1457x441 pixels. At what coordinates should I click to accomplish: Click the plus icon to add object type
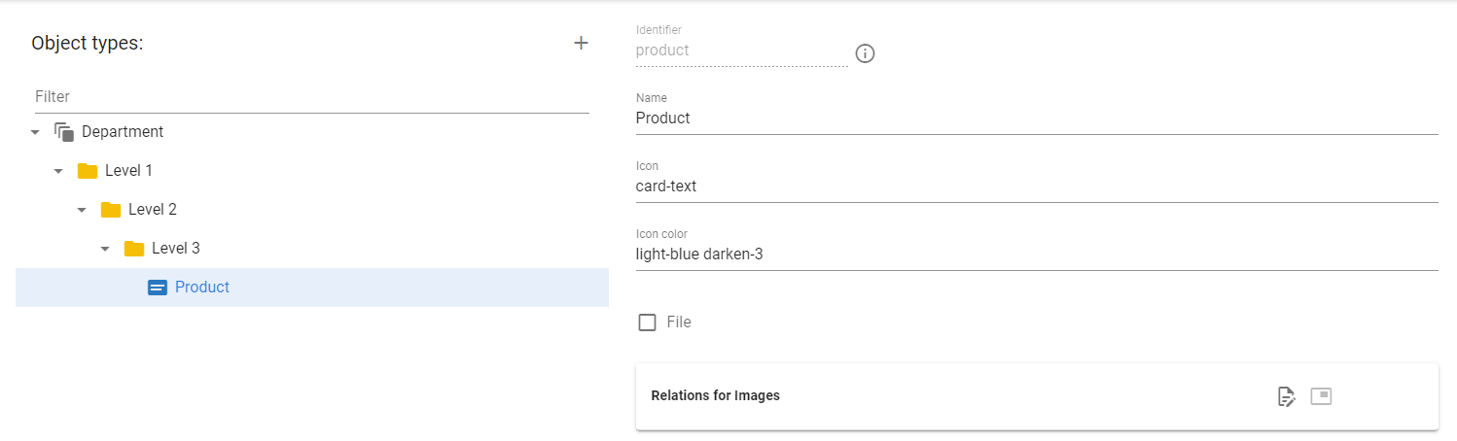581,43
